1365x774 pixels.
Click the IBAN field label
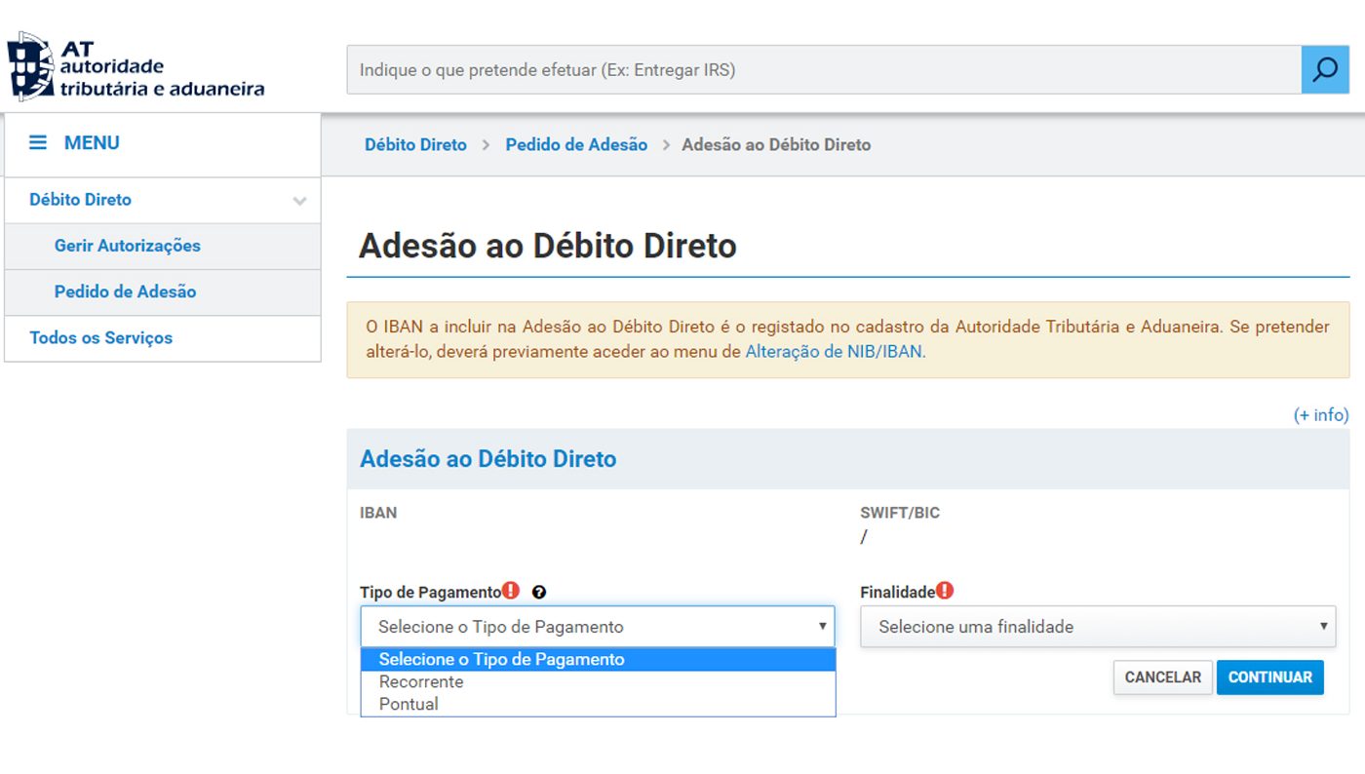(378, 513)
